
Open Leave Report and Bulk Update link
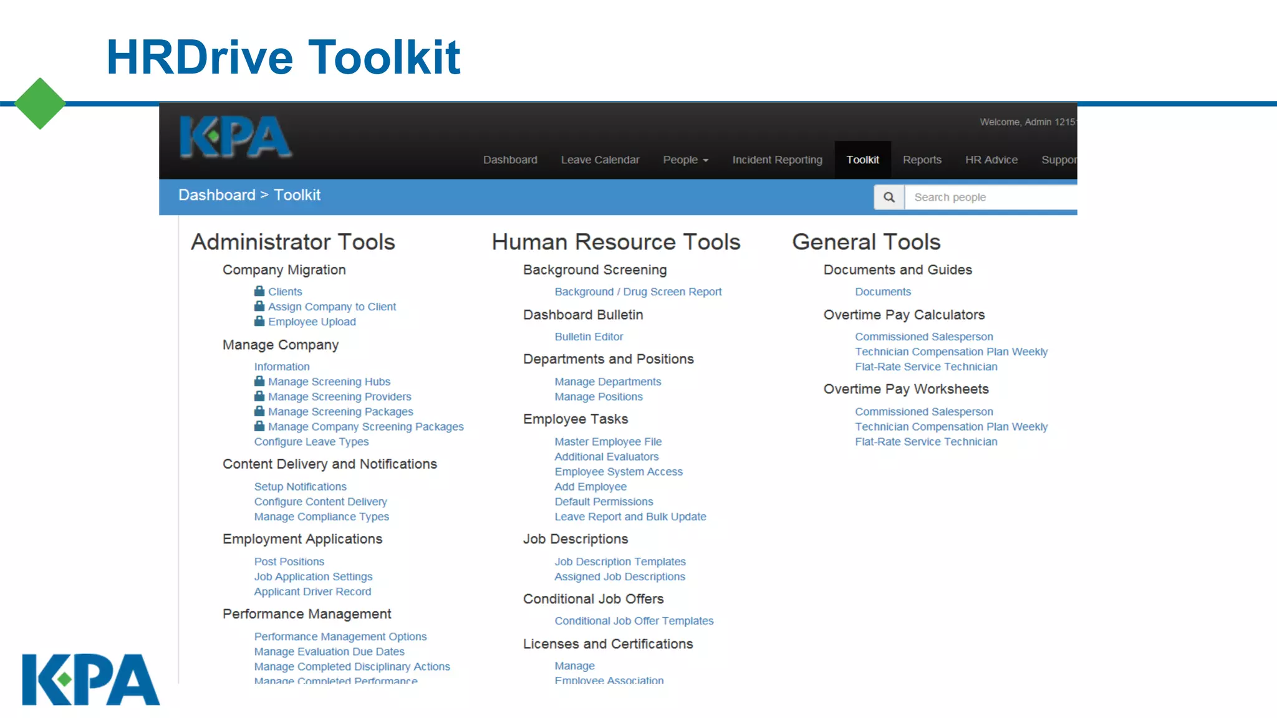(x=630, y=516)
